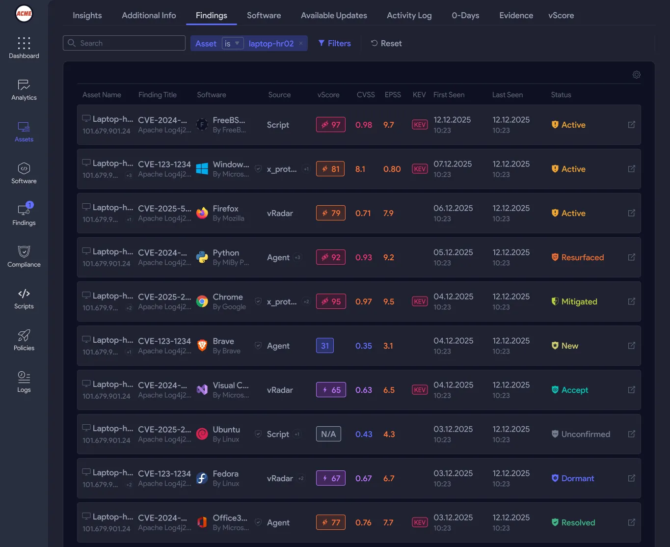Open the Filters panel
The width and height of the screenshot is (670, 547).
tap(334, 43)
